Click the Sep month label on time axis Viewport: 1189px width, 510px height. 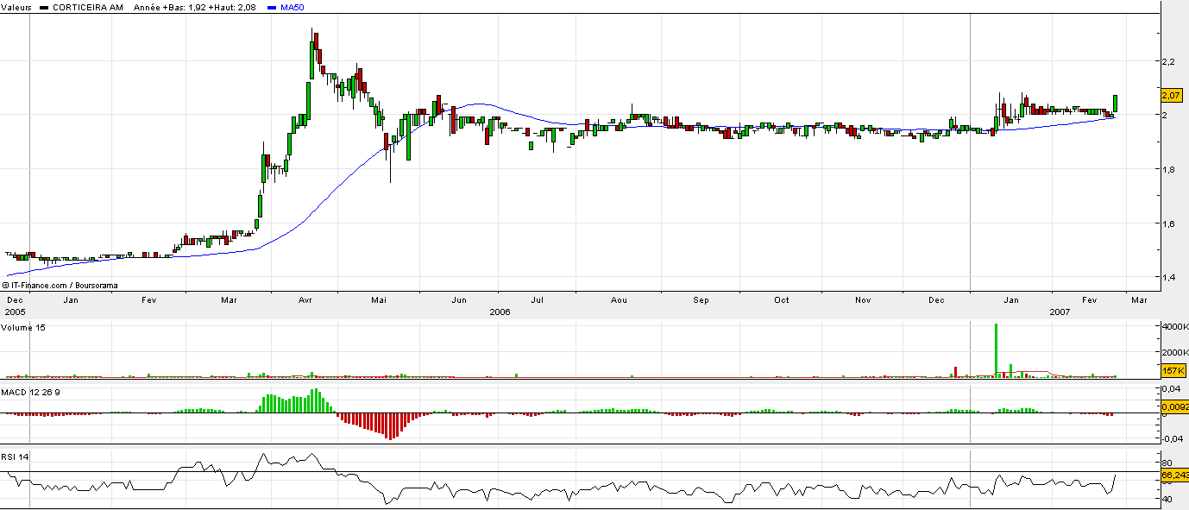point(701,300)
